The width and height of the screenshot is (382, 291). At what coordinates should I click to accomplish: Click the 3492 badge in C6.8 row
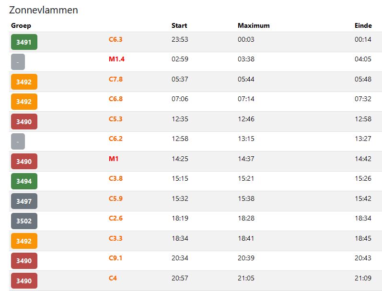[23, 102]
